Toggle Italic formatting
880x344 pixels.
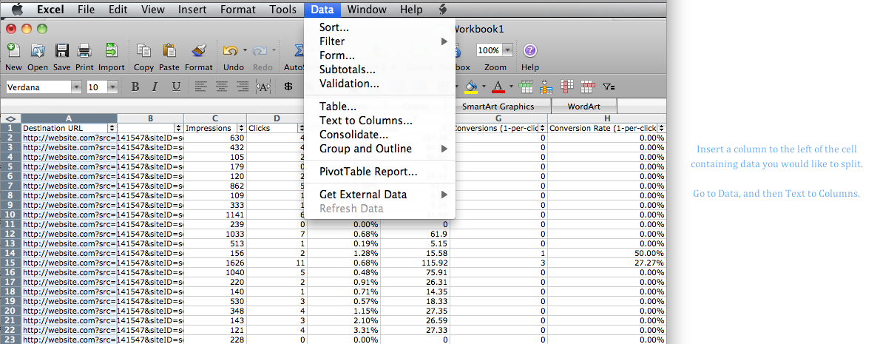click(155, 87)
